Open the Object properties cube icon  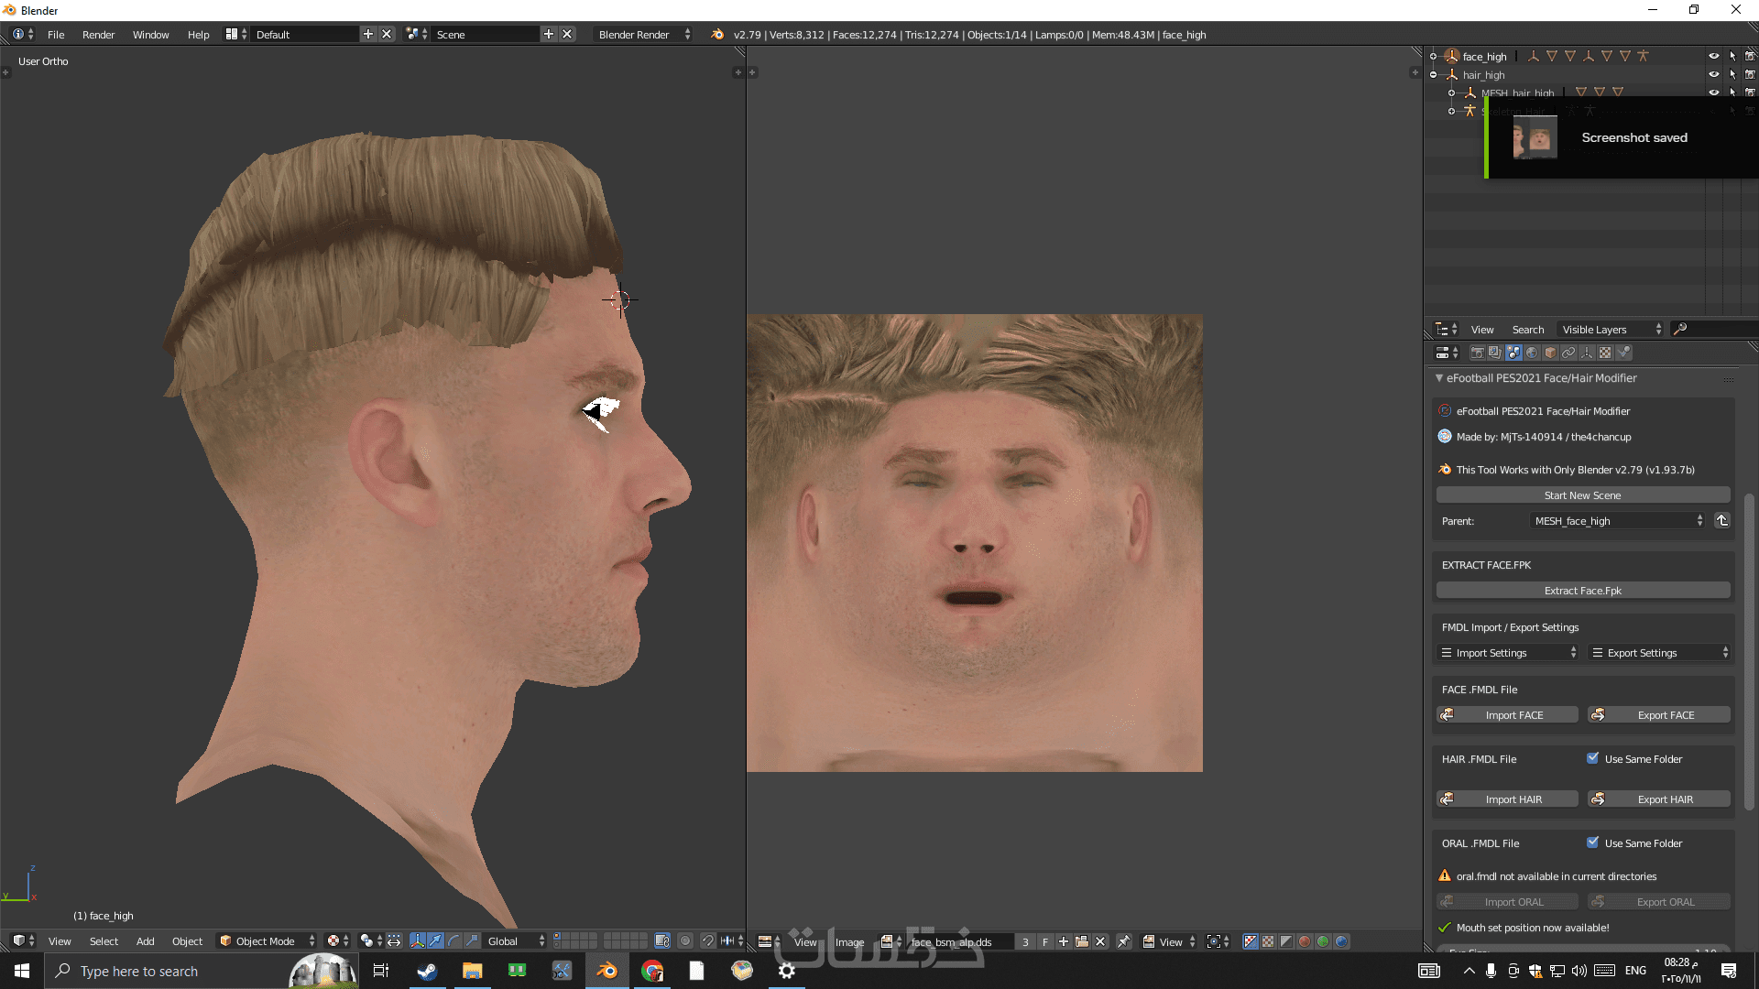pyautogui.click(x=1550, y=353)
